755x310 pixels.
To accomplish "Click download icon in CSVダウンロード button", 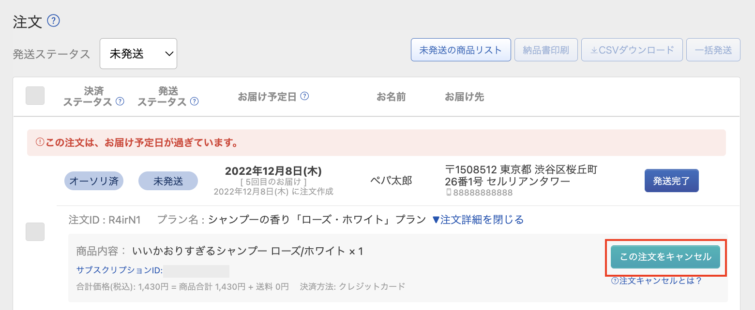I will click(594, 50).
